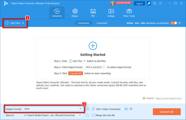Open the More Tools tab
The image size is (186, 120).
coord(129,13)
